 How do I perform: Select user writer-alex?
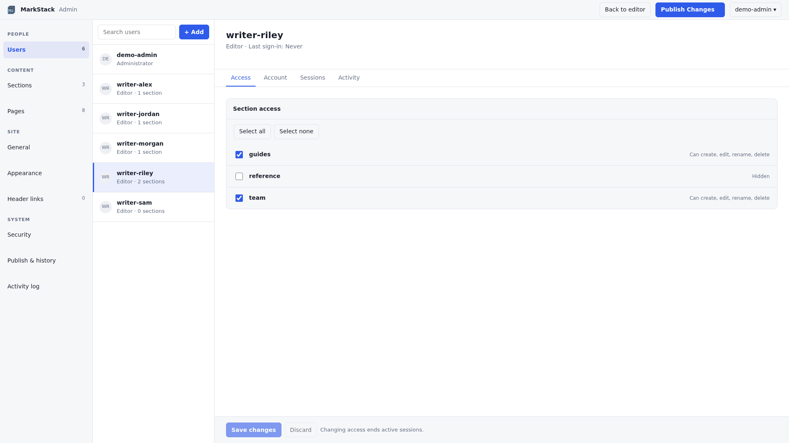(x=154, y=89)
